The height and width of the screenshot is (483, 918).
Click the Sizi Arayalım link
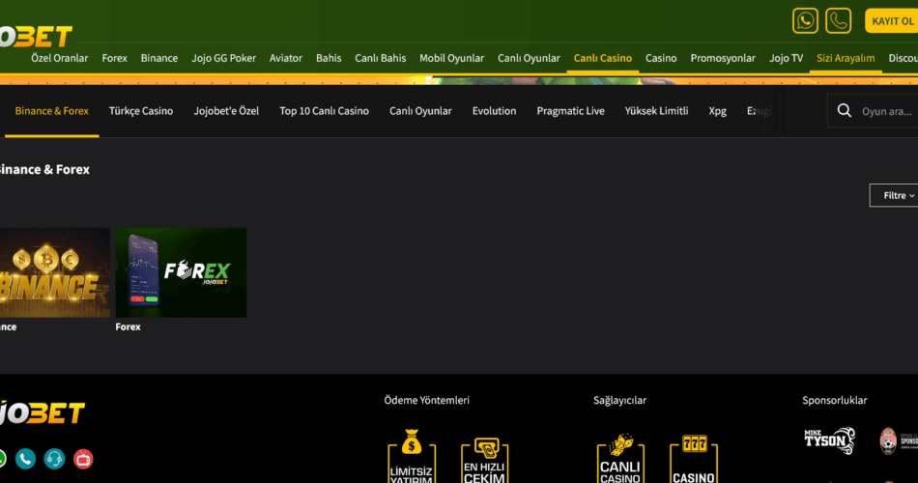tap(846, 58)
